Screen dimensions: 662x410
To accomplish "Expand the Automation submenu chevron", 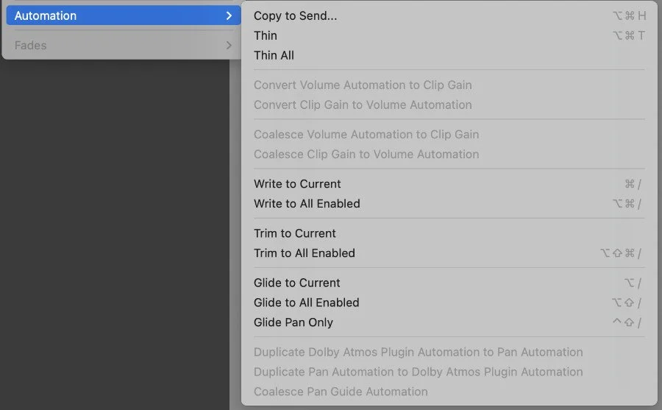I will pyautogui.click(x=229, y=15).
